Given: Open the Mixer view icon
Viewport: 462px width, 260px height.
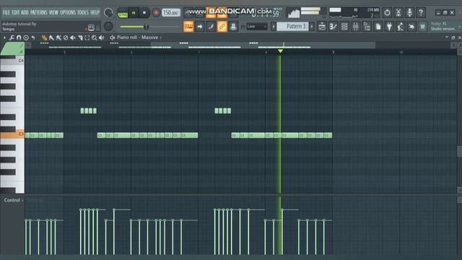Looking at the screenshot, I should (356, 27).
